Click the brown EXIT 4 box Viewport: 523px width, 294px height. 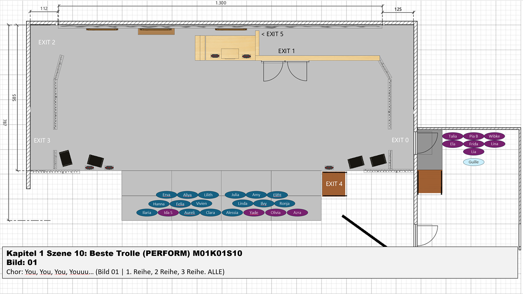334,184
